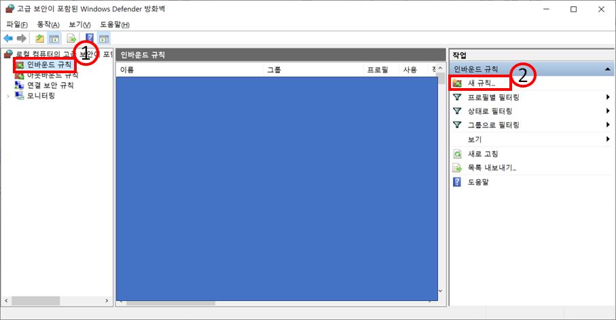The image size is (616, 320).
Task: Collapse the 인바운드 규칙 actions section
Action: (607, 69)
